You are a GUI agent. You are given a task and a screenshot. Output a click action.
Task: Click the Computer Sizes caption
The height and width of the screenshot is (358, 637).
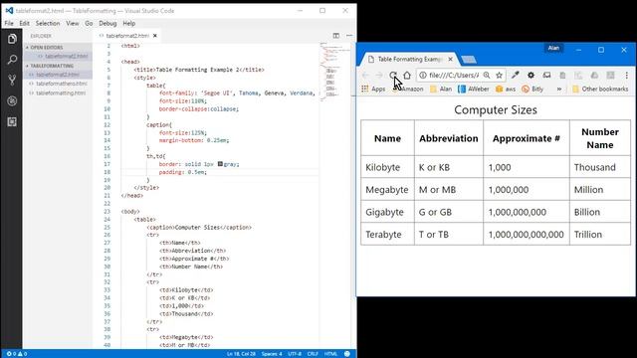pos(496,109)
